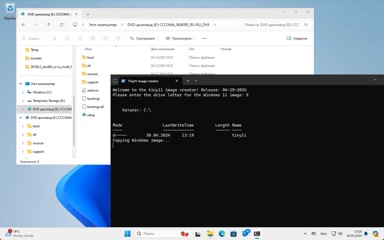Open the Copilot icon in the system tray

(x=376, y=234)
